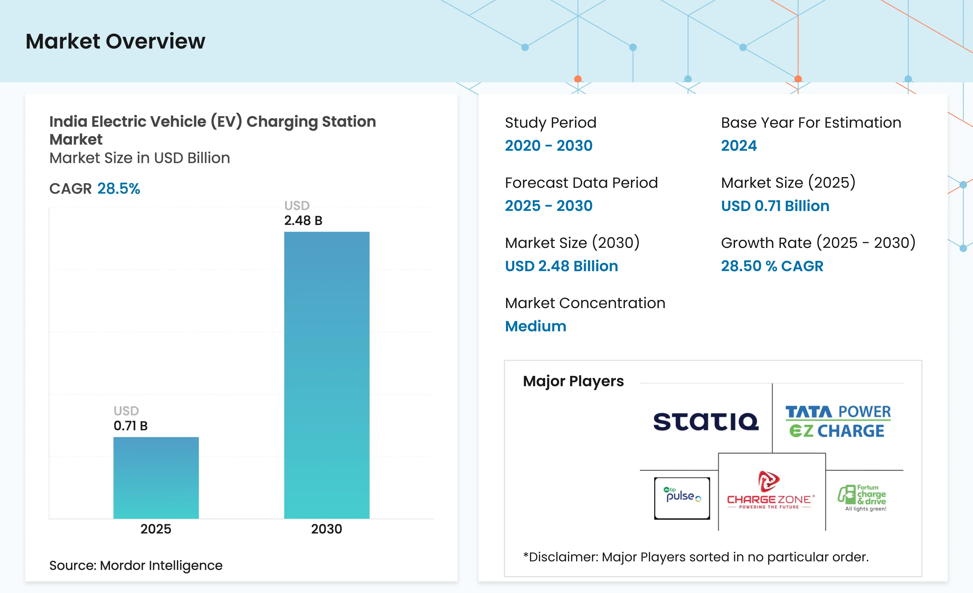This screenshot has height=593, width=973.
Task: Click the 2025 axis label
Action: click(x=156, y=529)
